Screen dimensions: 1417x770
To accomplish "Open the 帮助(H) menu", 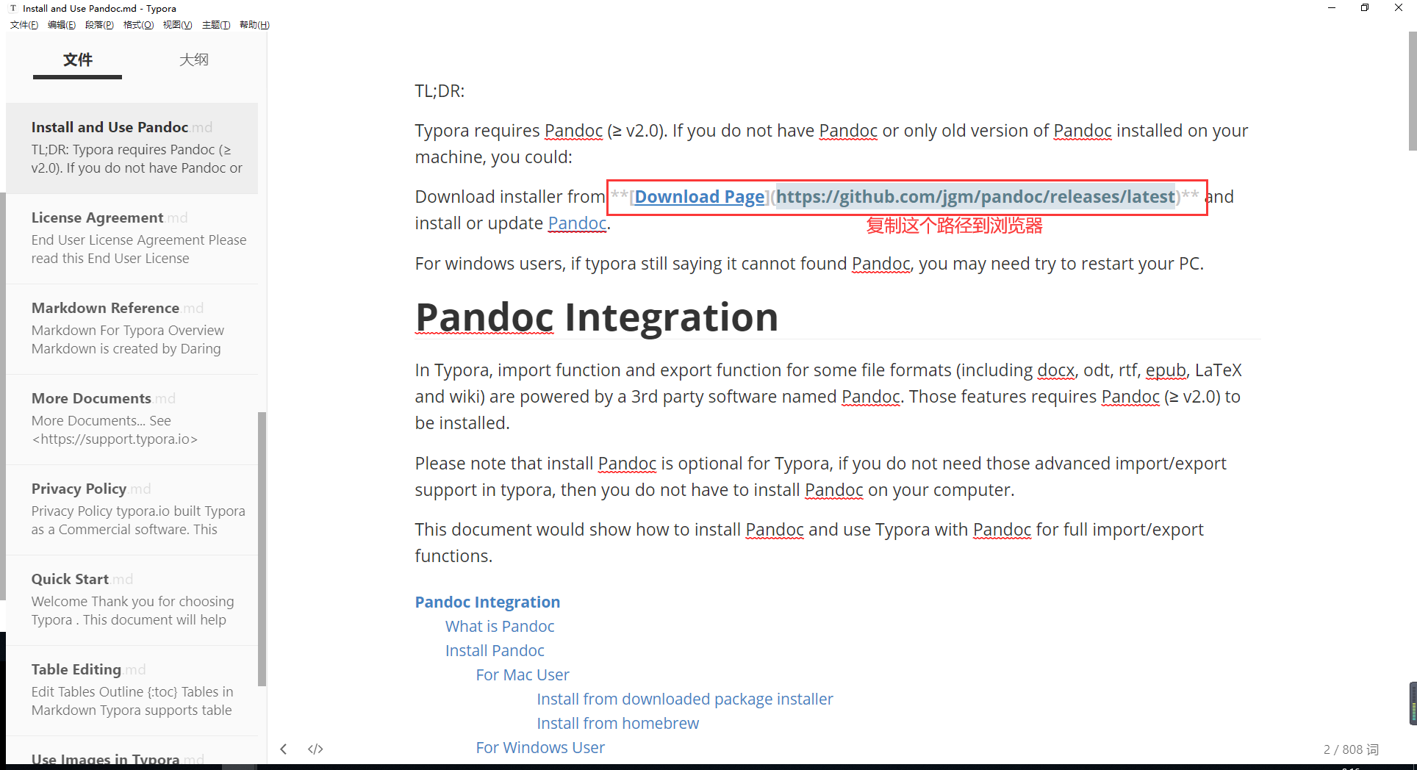I will (x=254, y=25).
